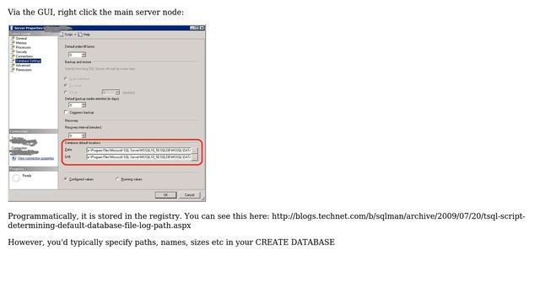Click the Try for minutes spinner field
The image size is (540, 303).
tap(111, 92)
